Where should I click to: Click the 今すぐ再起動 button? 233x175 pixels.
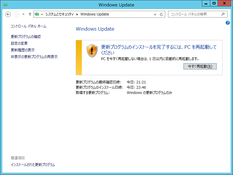coord(200,66)
